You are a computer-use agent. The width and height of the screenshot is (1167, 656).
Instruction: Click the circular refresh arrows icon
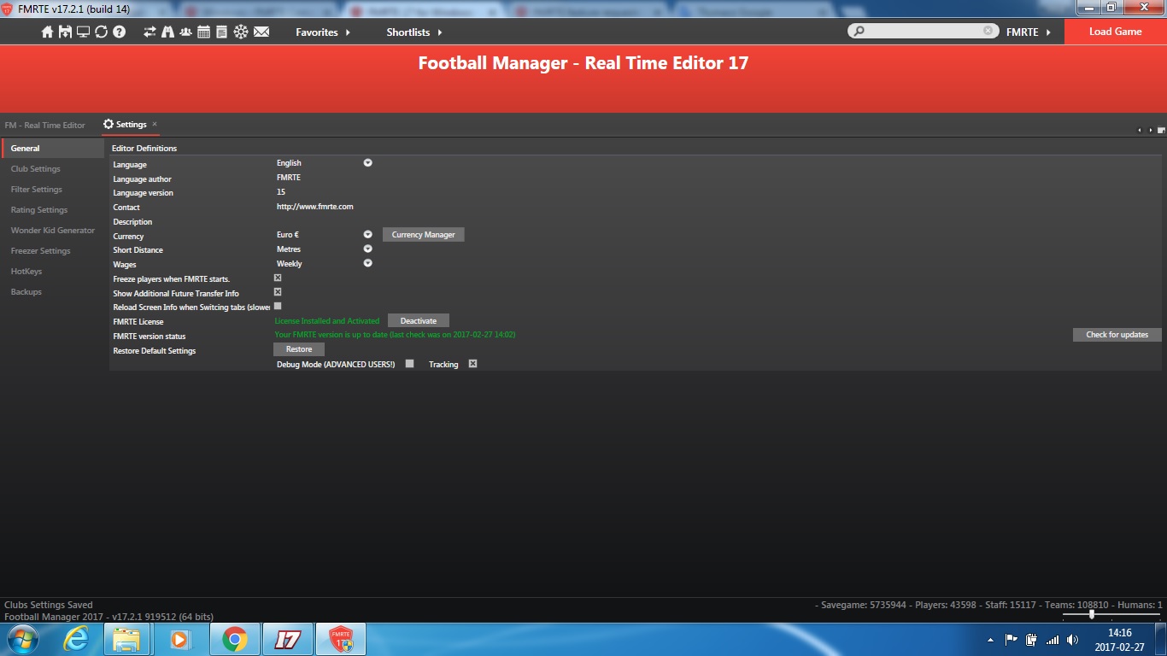[101, 32]
